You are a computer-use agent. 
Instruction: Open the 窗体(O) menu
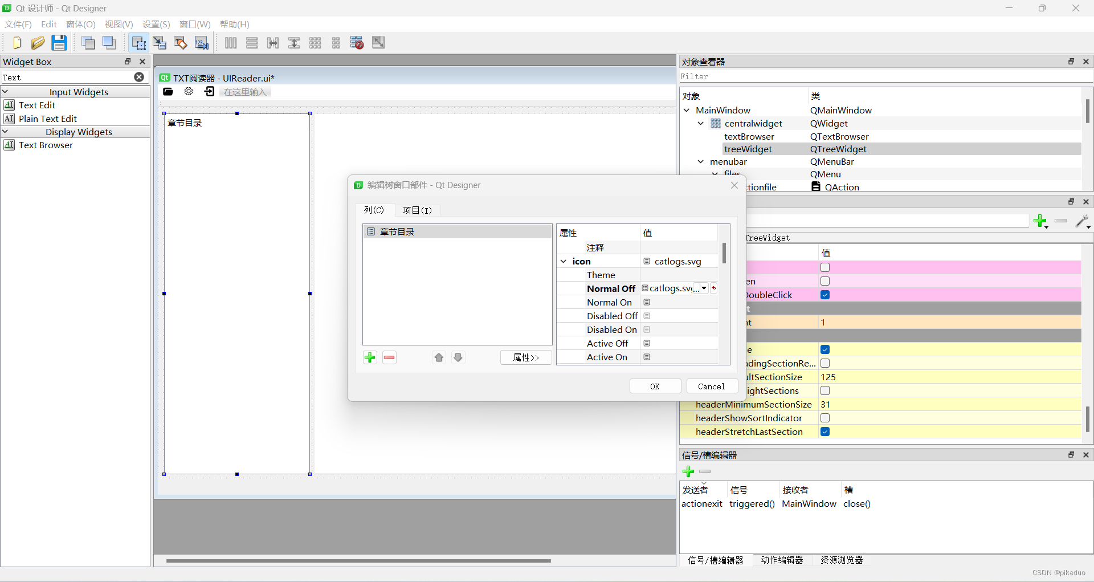coord(81,24)
